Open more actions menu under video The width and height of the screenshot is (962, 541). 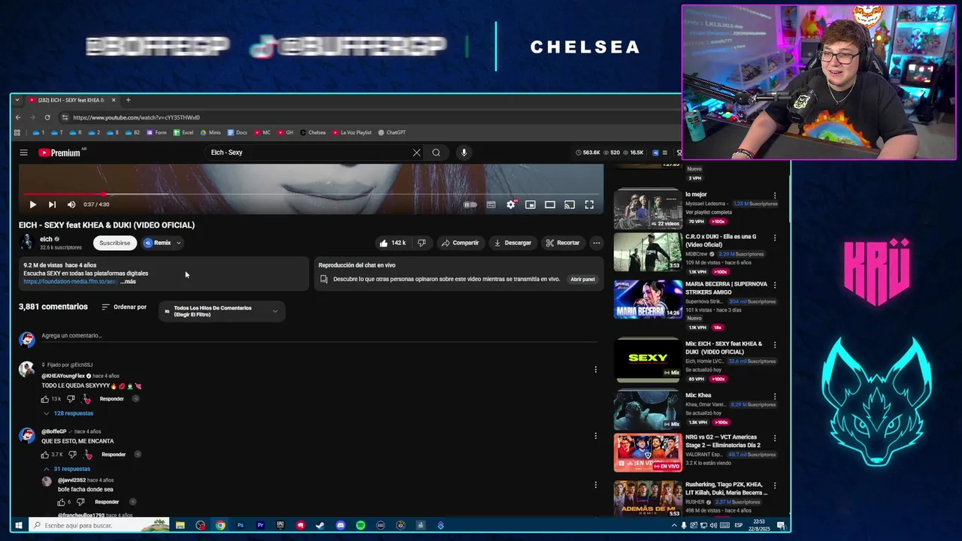coord(596,243)
